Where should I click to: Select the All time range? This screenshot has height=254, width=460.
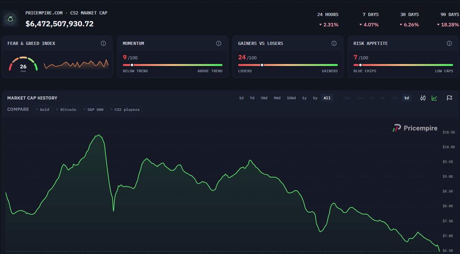coord(327,98)
